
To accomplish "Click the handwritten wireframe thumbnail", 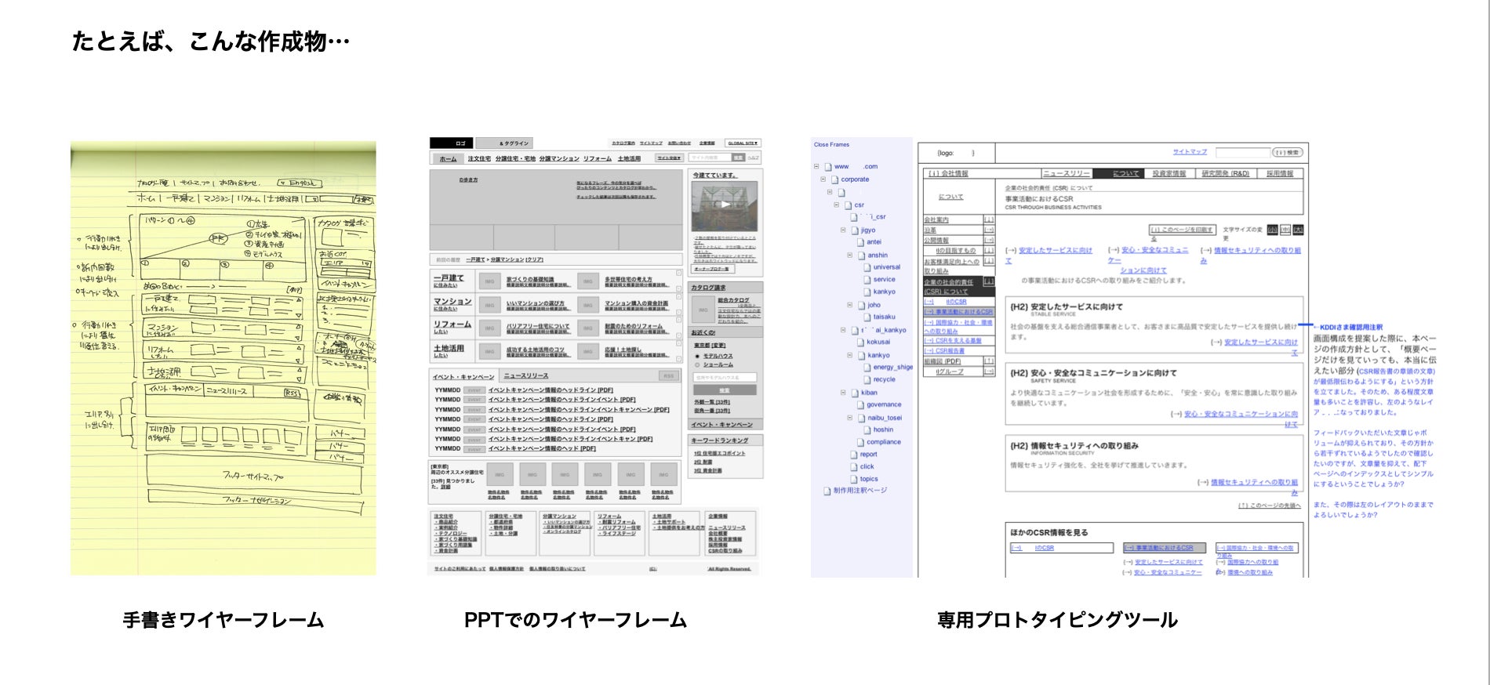I will [x=223, y=358].
